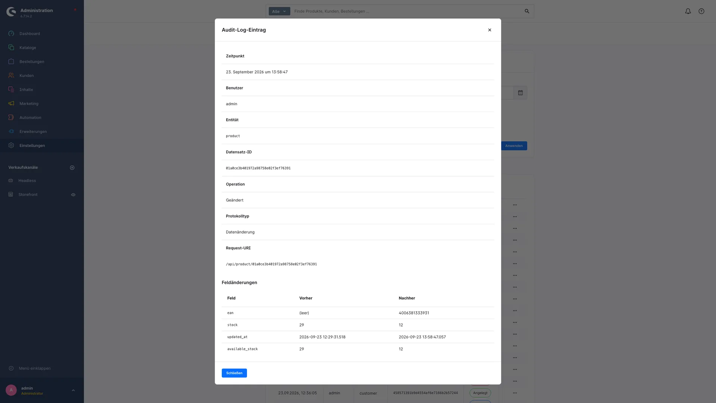Close the Audit-Log-Eintrag modal with X
This screenshot has width=716, height=403.
click(490, 30)
